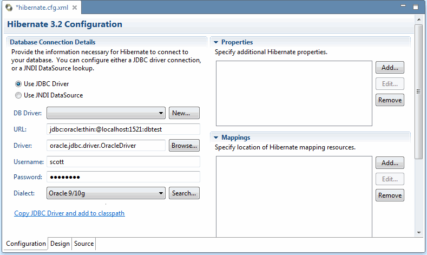Collapse the Properties section
427x255 pixels.
pos(216,42)
